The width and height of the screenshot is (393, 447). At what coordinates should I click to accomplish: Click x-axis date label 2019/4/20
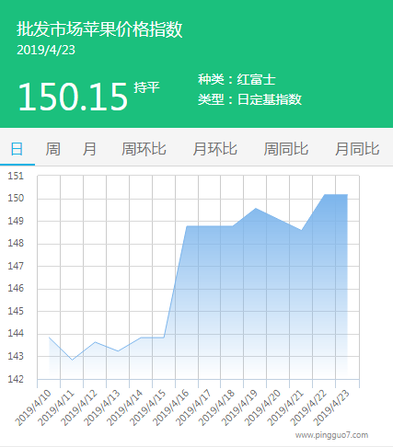(262, 407)
